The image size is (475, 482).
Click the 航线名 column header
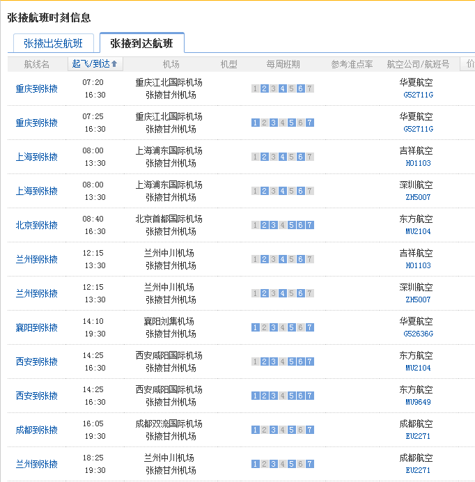pyautogui.click(x=37, y=64)
